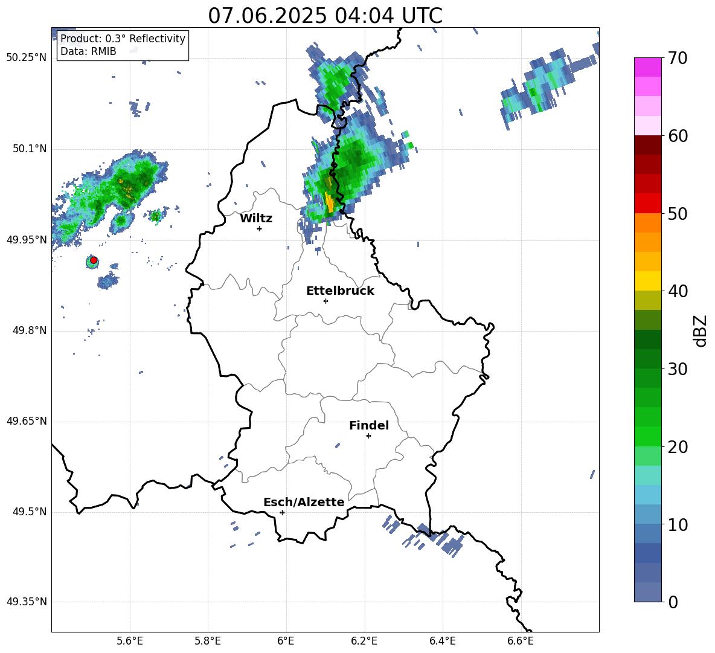Click the 70 colorbar tick label

point(678,59)
